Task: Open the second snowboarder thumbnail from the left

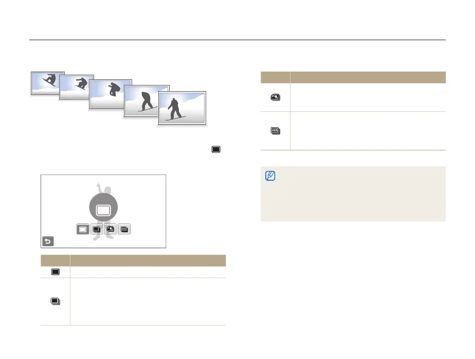Action: [x=76, y=87]
